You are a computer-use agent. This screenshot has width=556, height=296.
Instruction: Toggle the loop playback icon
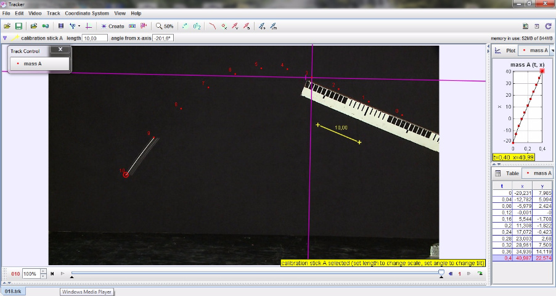point(480,274)
